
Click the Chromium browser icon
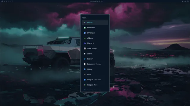click(85, 33)
